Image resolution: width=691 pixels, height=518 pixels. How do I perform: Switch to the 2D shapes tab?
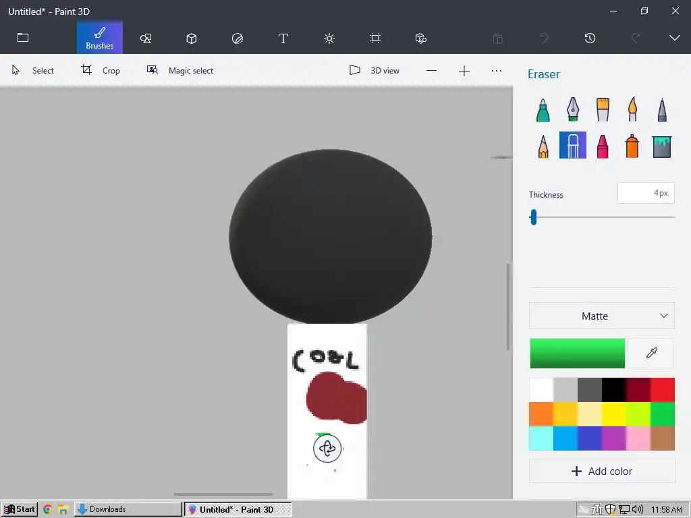coord(146,38)
